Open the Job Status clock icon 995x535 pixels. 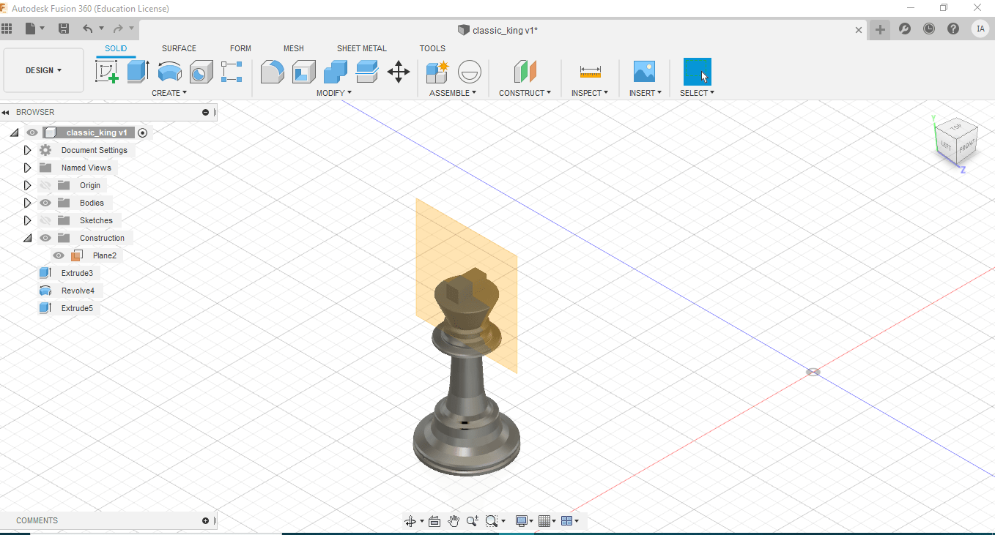click(929, 29)
